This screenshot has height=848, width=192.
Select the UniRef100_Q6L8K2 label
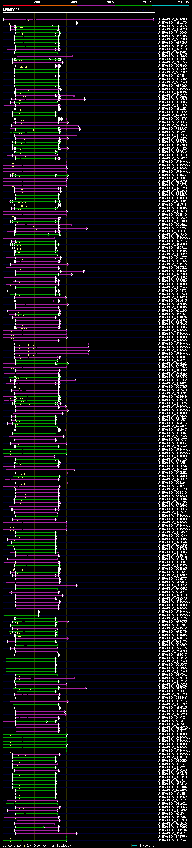[x=172, y=420]
